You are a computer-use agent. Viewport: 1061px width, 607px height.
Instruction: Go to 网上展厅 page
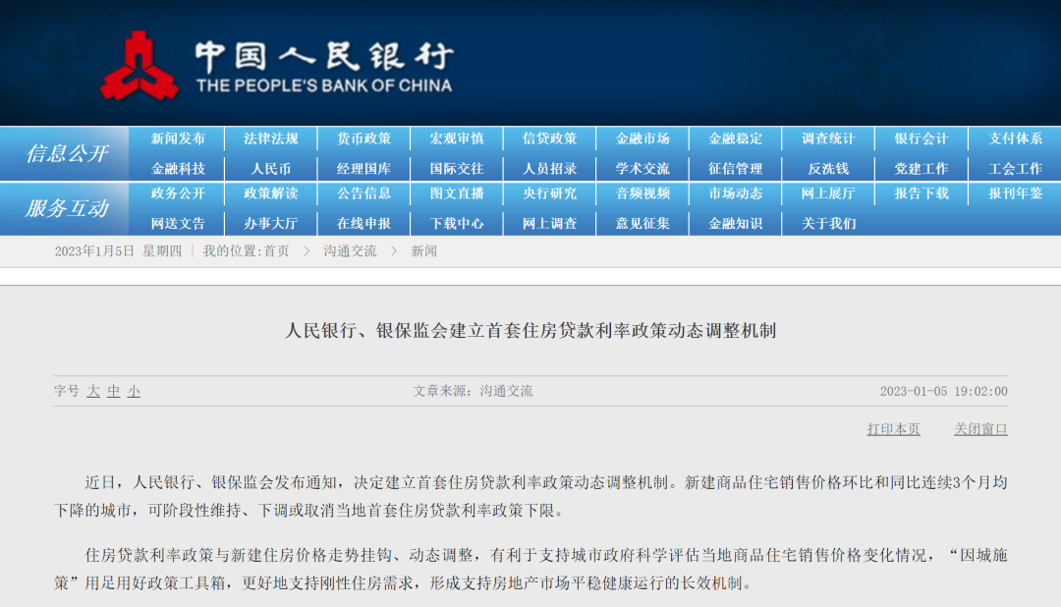coord(828,193)
